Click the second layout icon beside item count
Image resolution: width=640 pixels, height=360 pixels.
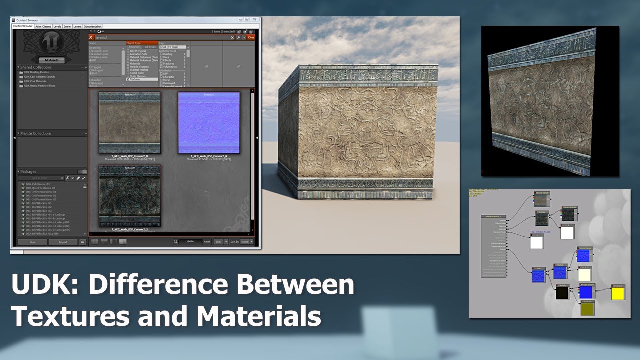245,31
